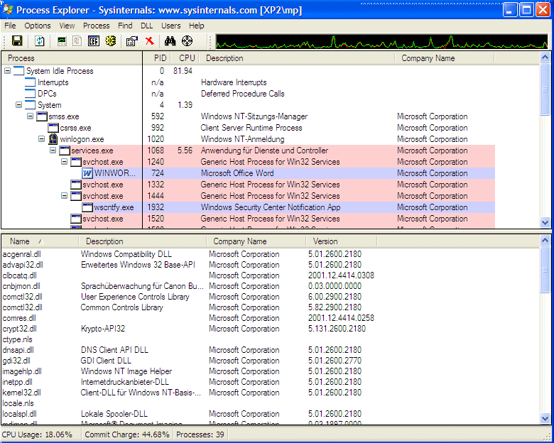Open System Information graph icon in toolbar
This screenshot has width=554, height=443.
[x=62, y=41]
